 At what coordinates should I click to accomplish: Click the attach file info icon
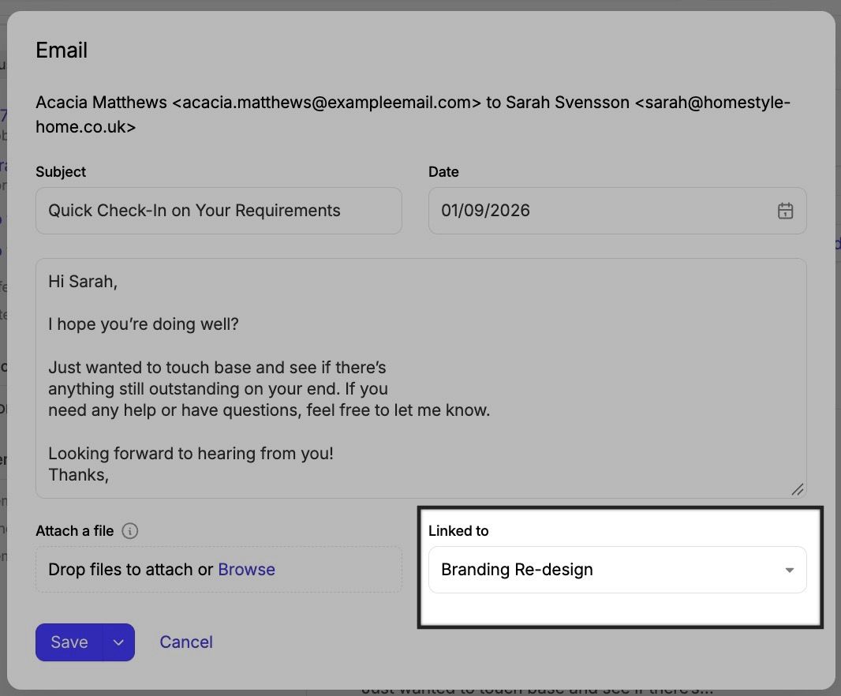coord(130,531)
